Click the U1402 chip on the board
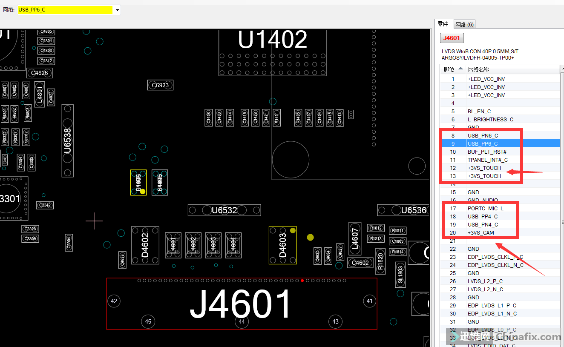The image size is (564, 347). coord(273,40)
